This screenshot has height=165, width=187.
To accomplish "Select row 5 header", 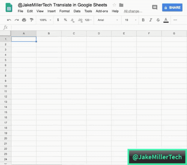I will [x=6, y=60].
